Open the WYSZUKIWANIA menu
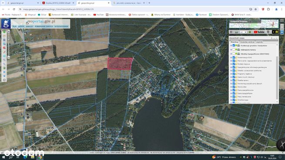 [x=61, y=27]
